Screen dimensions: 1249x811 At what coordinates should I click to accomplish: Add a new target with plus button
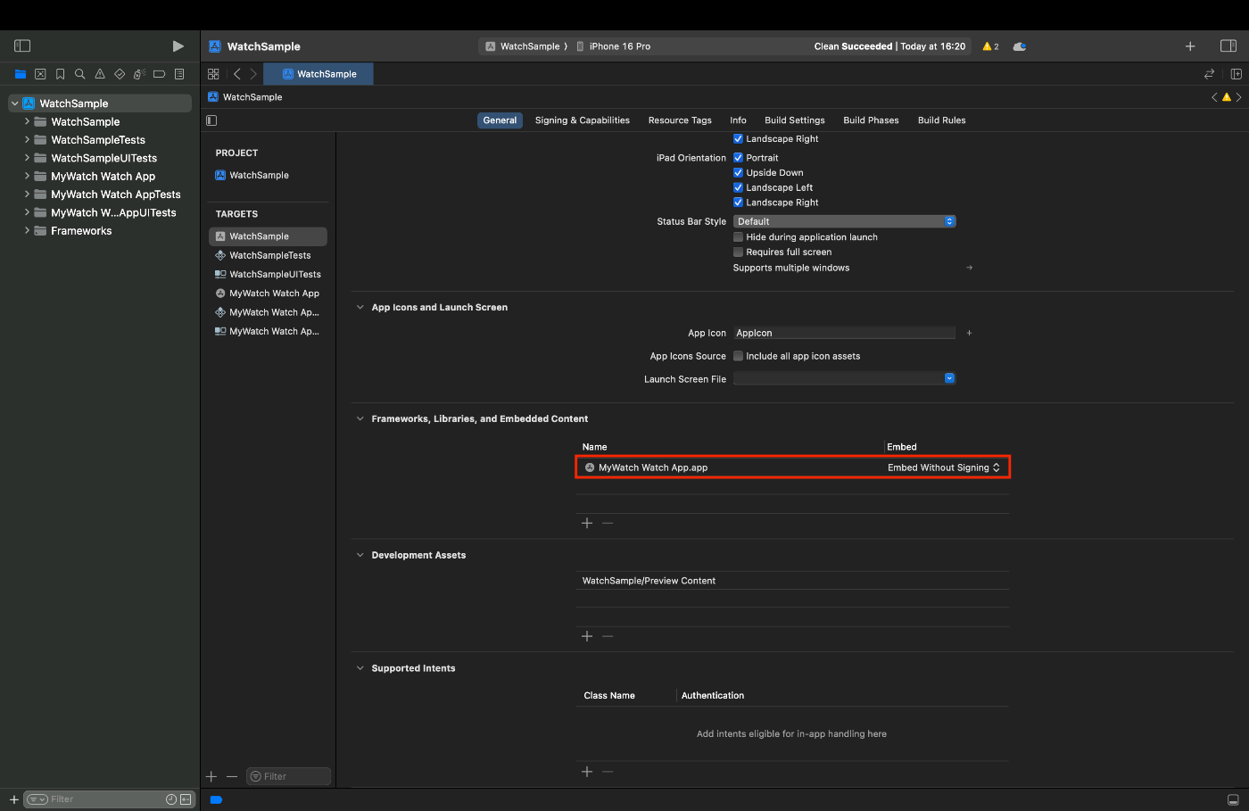(x=211, y=777)
